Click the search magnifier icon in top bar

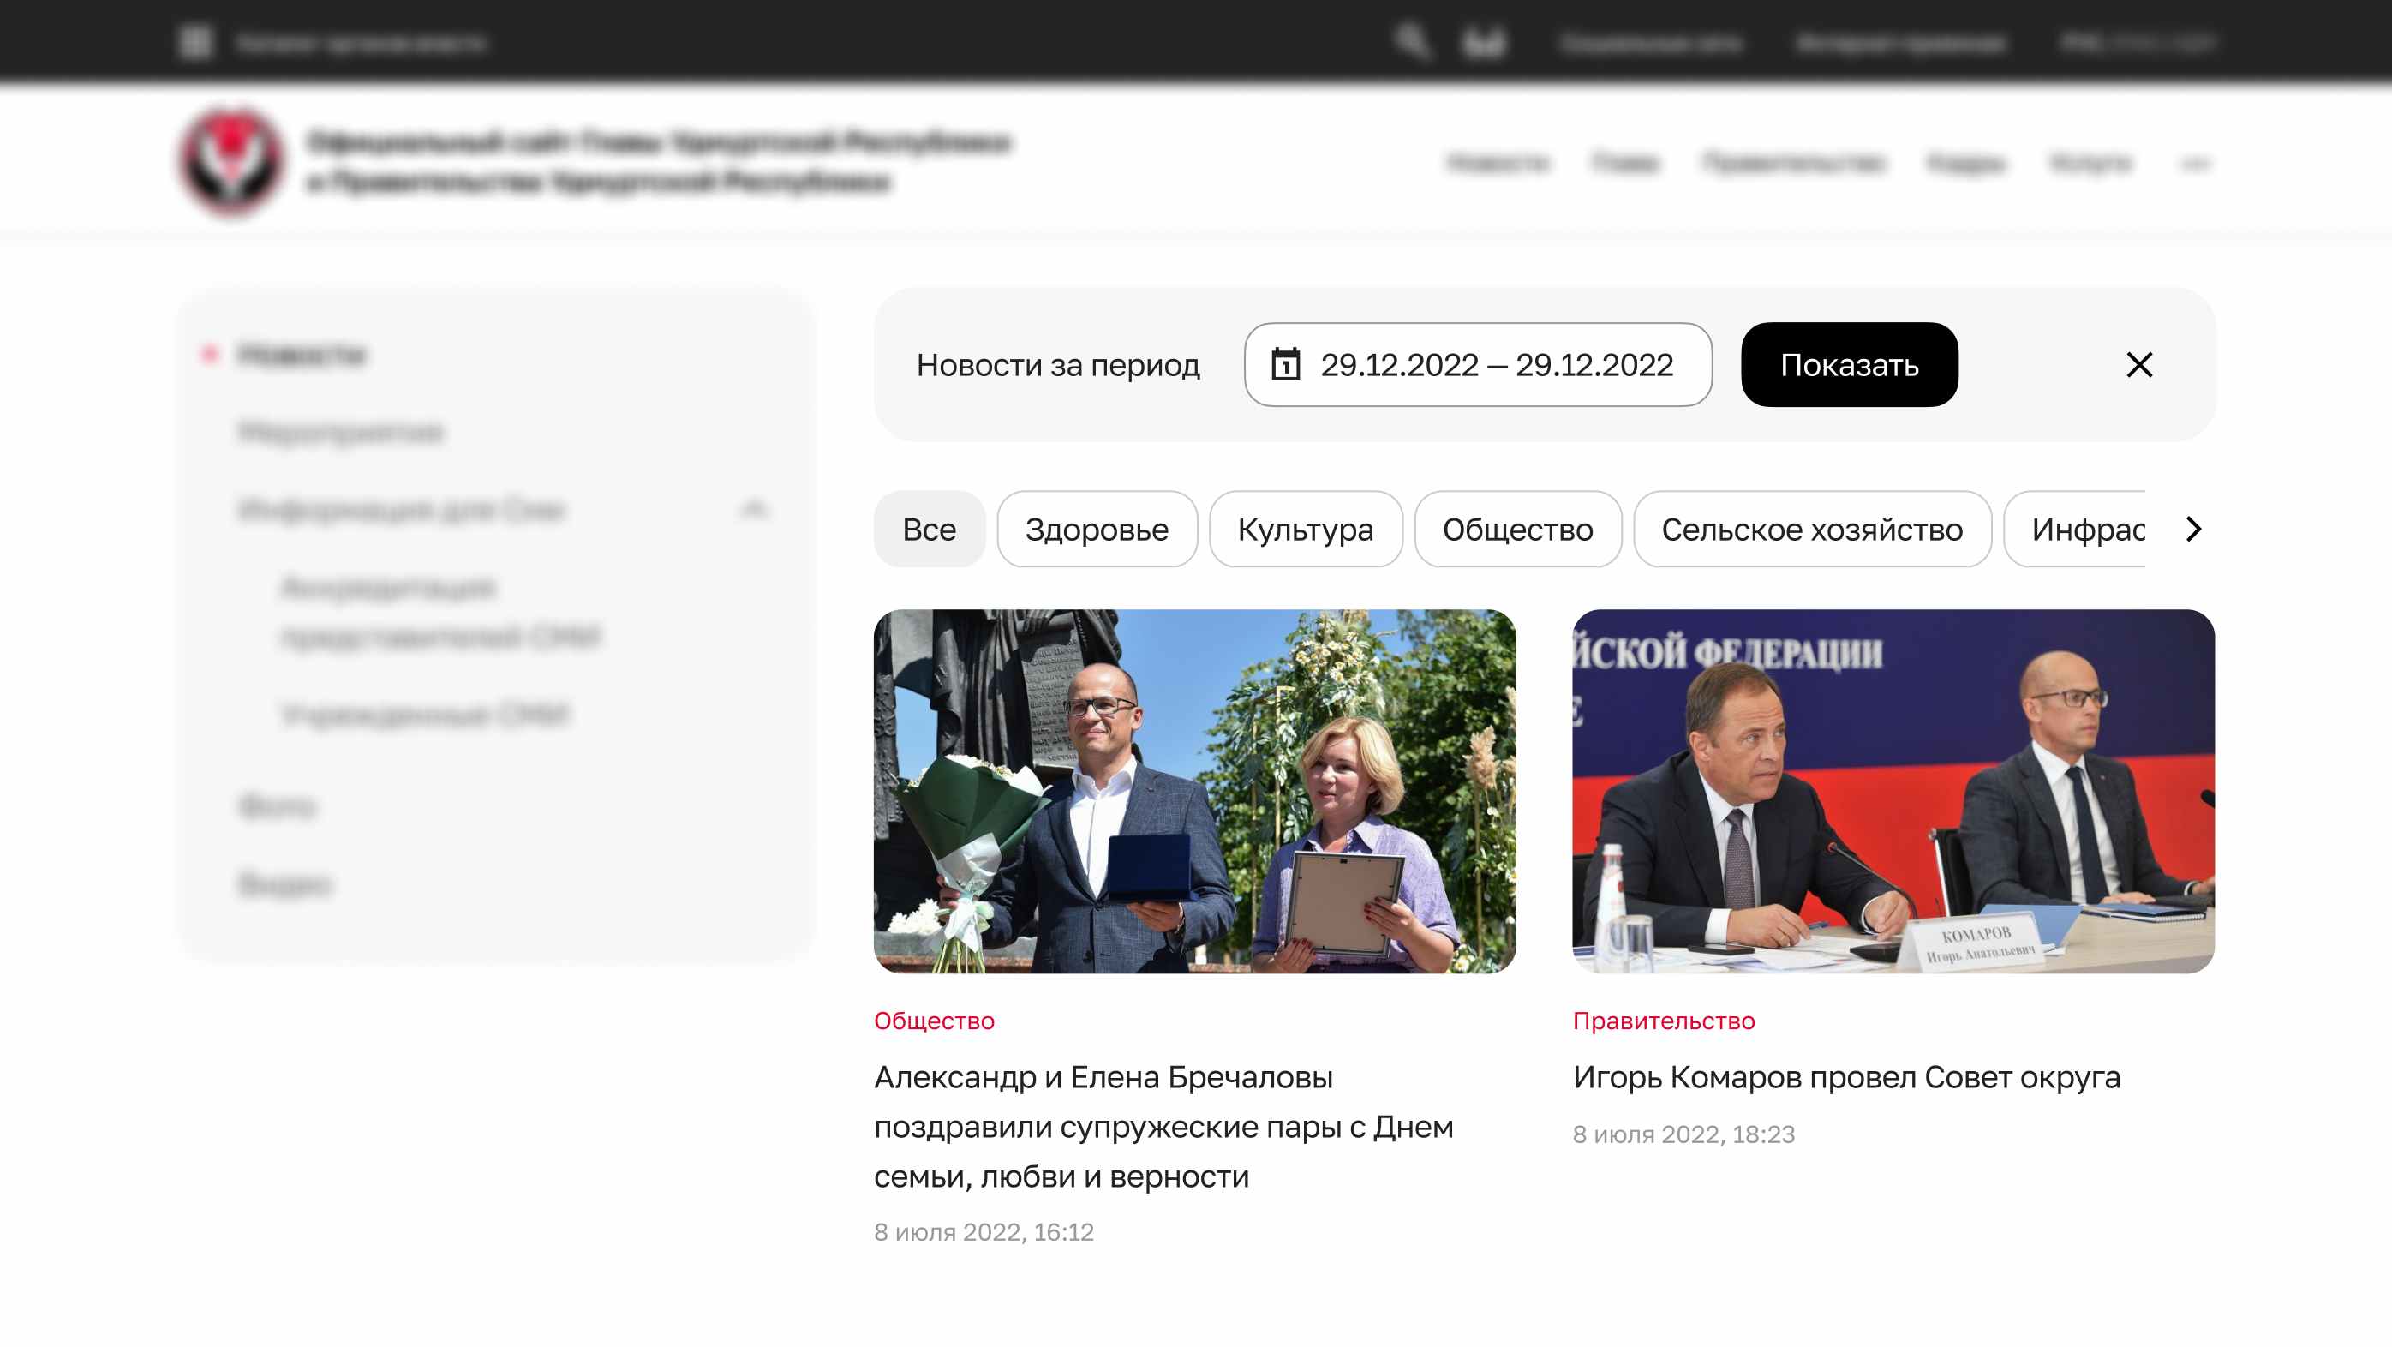point(1411,42)
